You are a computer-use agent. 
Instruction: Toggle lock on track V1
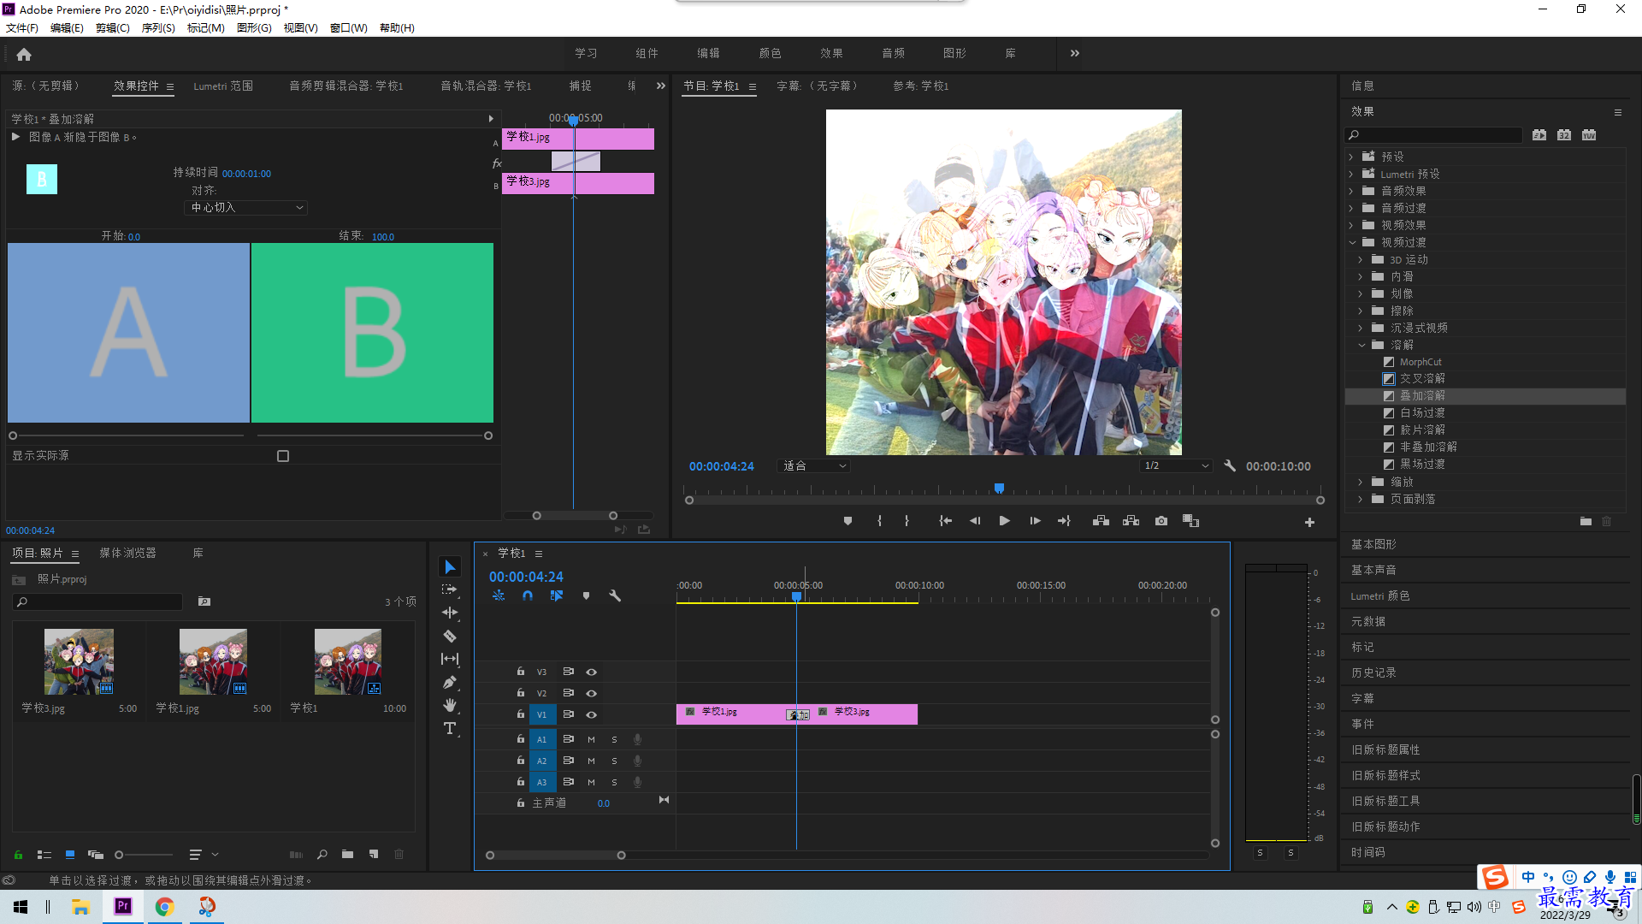click(x=520, y=714)
